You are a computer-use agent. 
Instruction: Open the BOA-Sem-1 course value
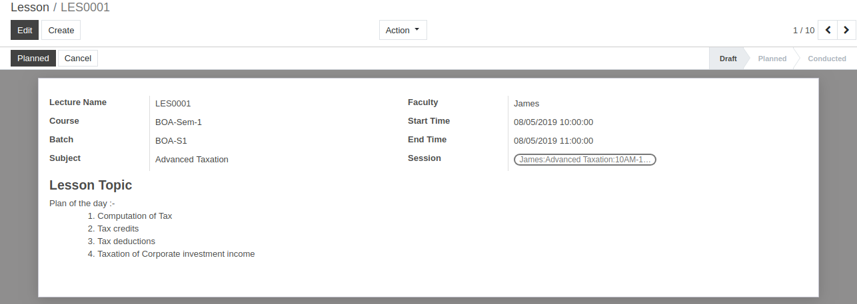(179, 122)
